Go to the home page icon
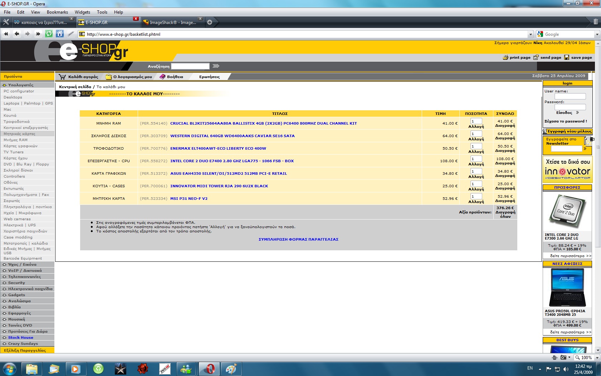The height and width of the screenshot is (376, 601). pos(60,34)
